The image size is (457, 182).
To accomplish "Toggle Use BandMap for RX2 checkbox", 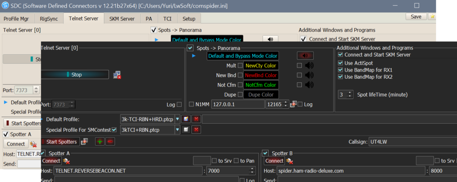I will click(x=340, y=77).
